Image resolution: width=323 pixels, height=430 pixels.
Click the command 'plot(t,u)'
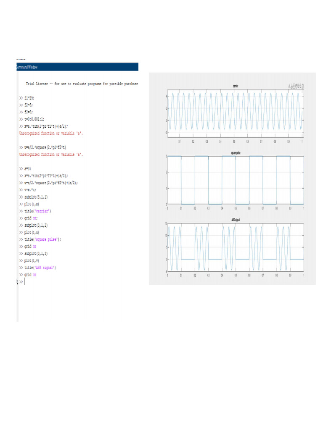point(32,232)
